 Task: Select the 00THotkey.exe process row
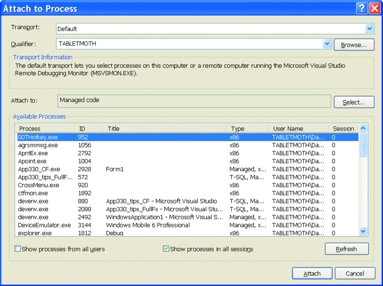pyautogui.click(x=187, y=137)
